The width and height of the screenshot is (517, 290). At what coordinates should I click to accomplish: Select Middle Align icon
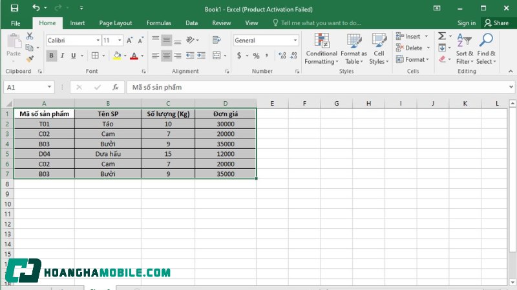pos(167,40)
